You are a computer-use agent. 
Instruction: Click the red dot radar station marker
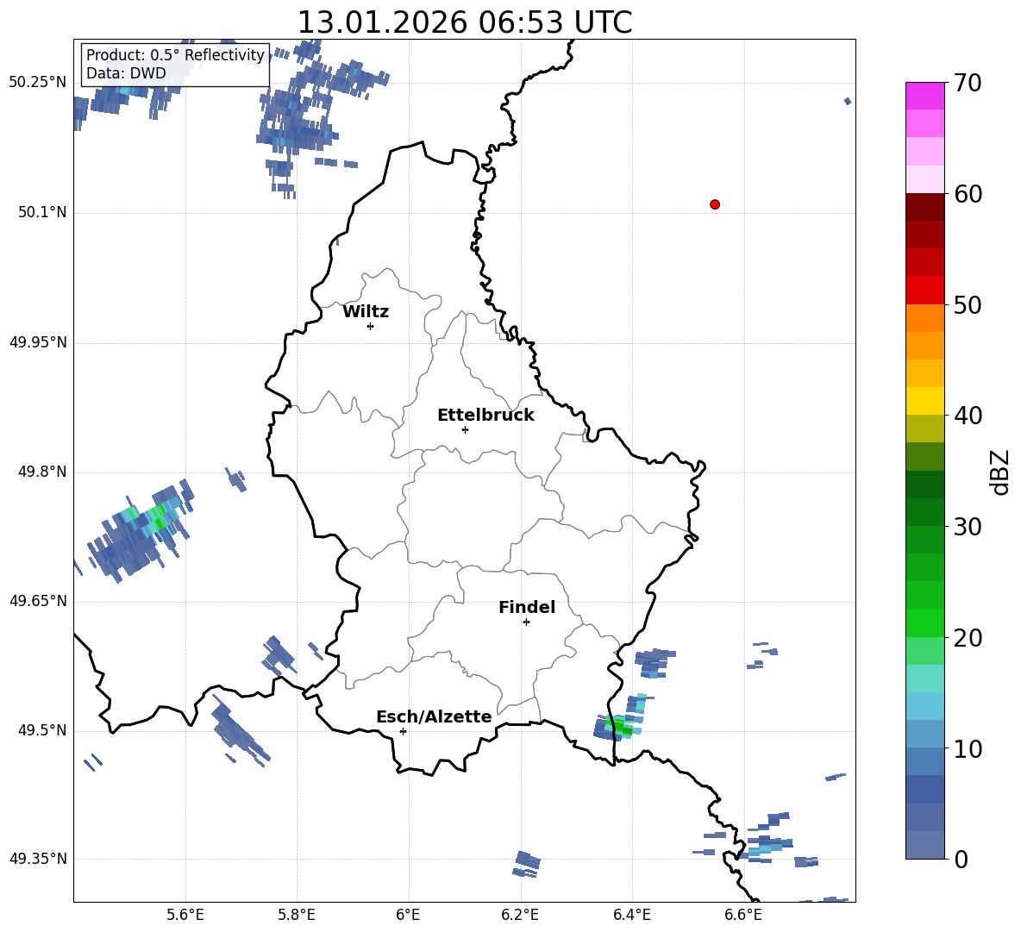coord(714,204)
